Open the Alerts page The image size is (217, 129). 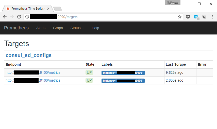coord(41,28)
